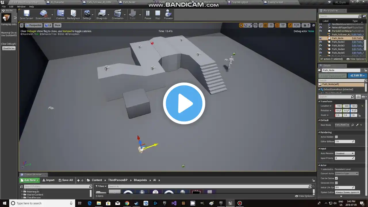Open the Perspective viewport mode dropdown
This screenshot has height=207, width=368.
coord(34,25)
